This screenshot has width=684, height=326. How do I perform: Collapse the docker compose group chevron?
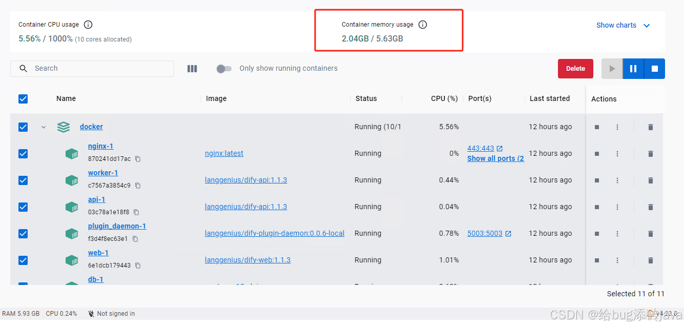click(44, 127)
